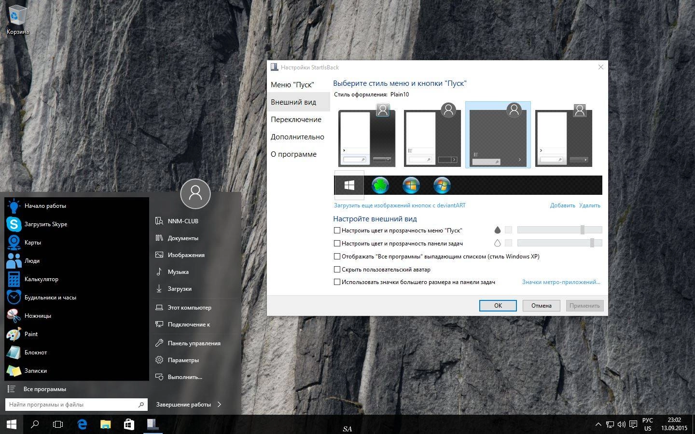Open taskbar search magnifier
The height and width of the screenshot is (434, 695).
tap(35, 424)
